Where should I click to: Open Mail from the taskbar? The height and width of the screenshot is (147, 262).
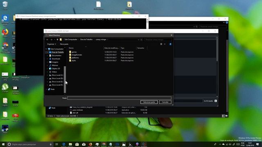[x=84, y=144]
